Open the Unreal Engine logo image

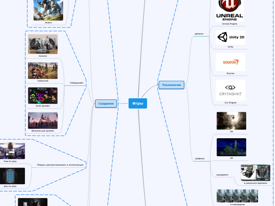pyautogui.click(x=230, y=11)
